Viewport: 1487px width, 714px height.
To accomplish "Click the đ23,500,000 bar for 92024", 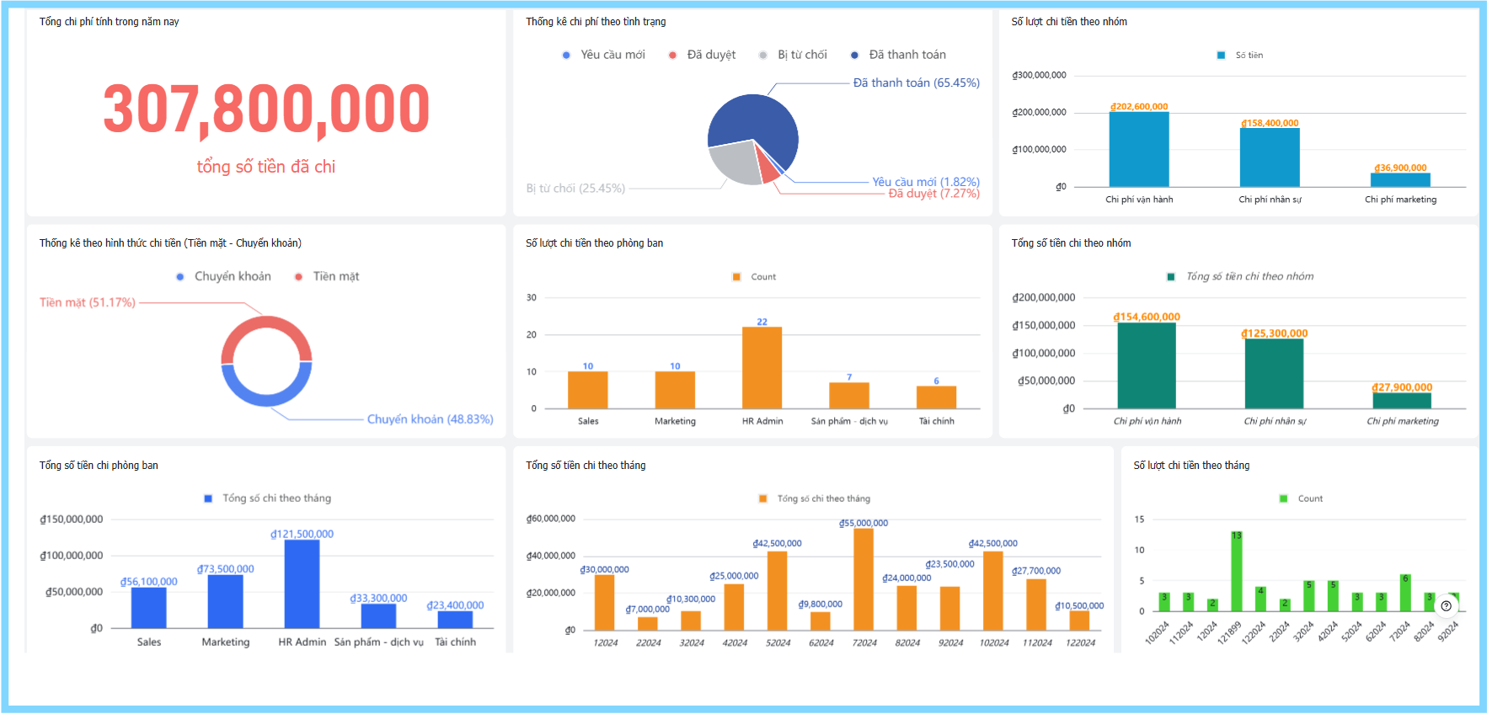I will click(x=949, y=608).
